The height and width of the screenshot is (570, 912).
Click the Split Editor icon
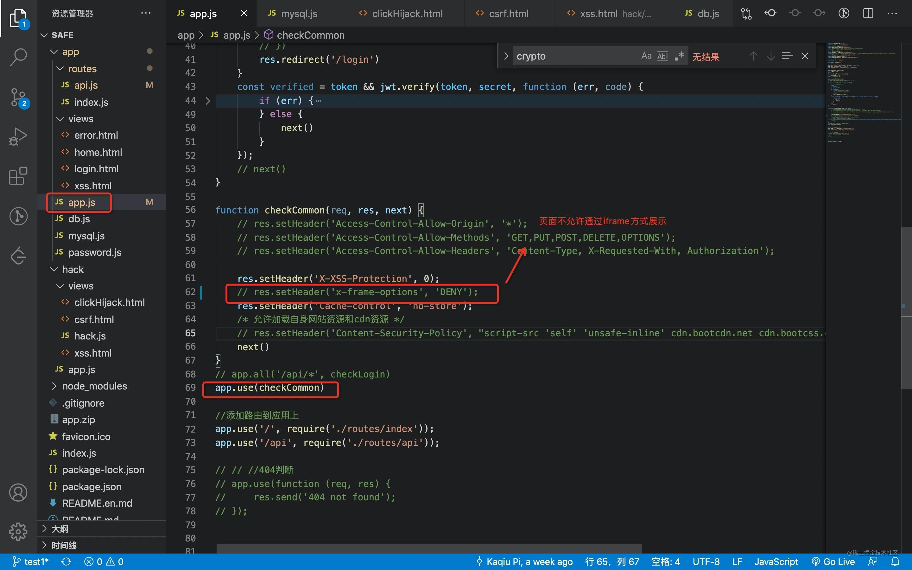[868, 14]
